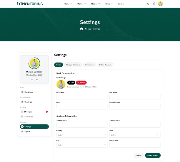Click the Edit profile image button
This screenshot has height=162, width=180.
[71, 82]
